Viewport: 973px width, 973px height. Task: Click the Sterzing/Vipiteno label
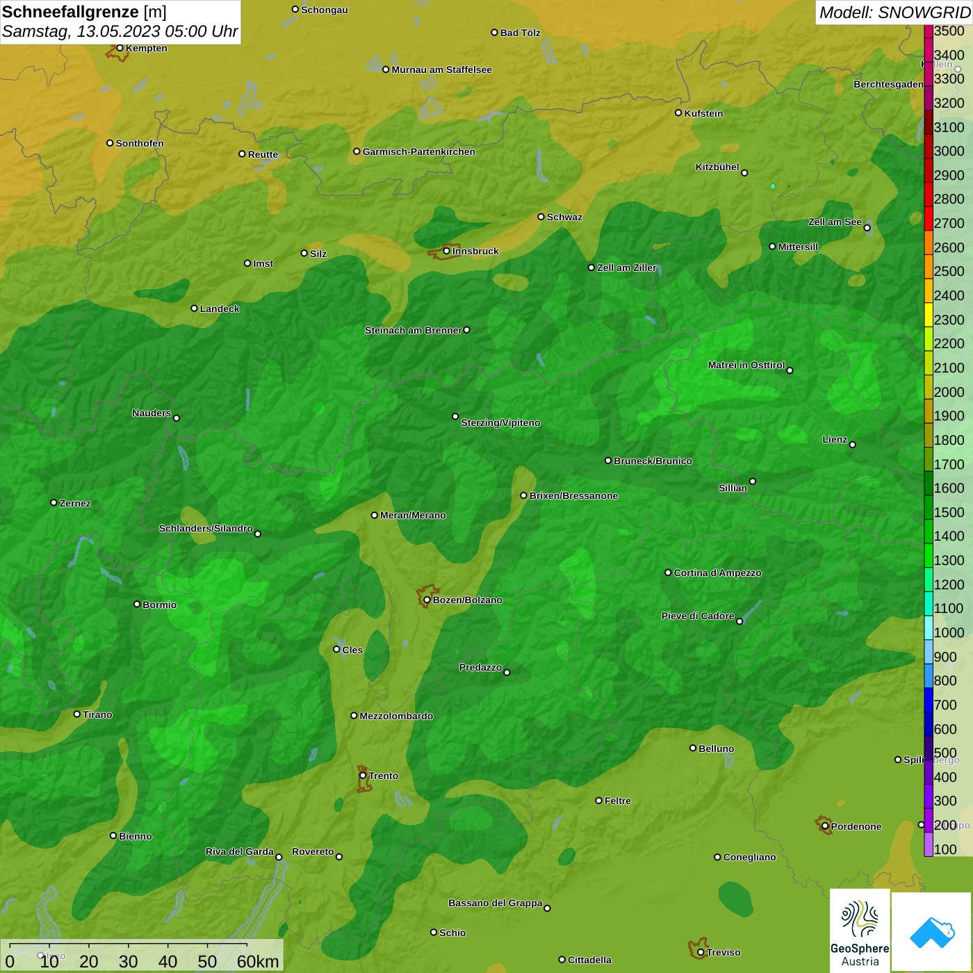(500, 423)
